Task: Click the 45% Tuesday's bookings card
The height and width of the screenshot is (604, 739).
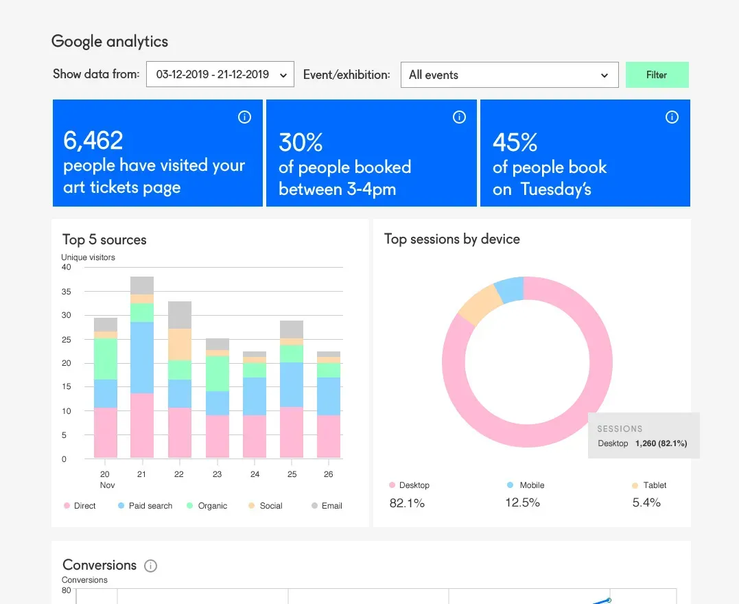Action: pyautogui.click(x=585, y=153)
